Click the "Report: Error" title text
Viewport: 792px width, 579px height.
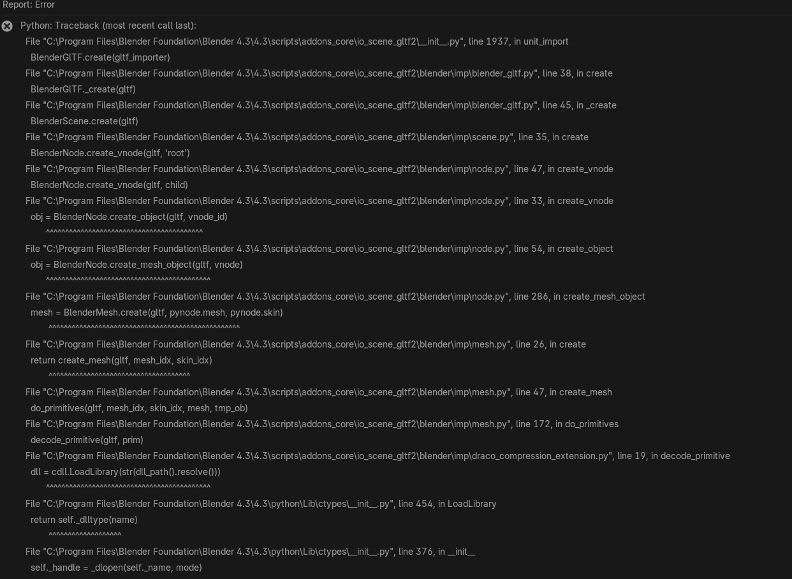point(29,5)
